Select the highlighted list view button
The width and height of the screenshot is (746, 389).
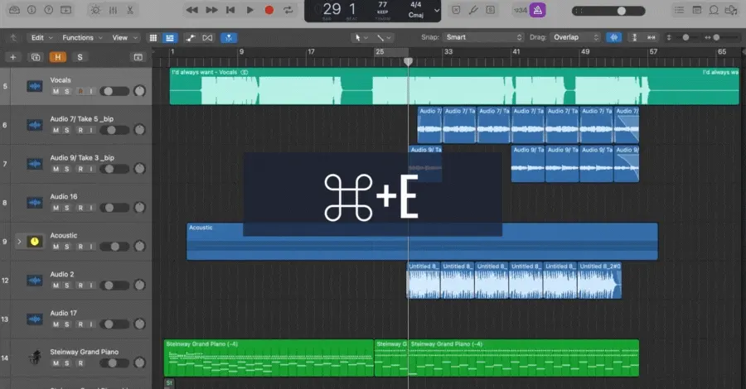click(169, 37)
